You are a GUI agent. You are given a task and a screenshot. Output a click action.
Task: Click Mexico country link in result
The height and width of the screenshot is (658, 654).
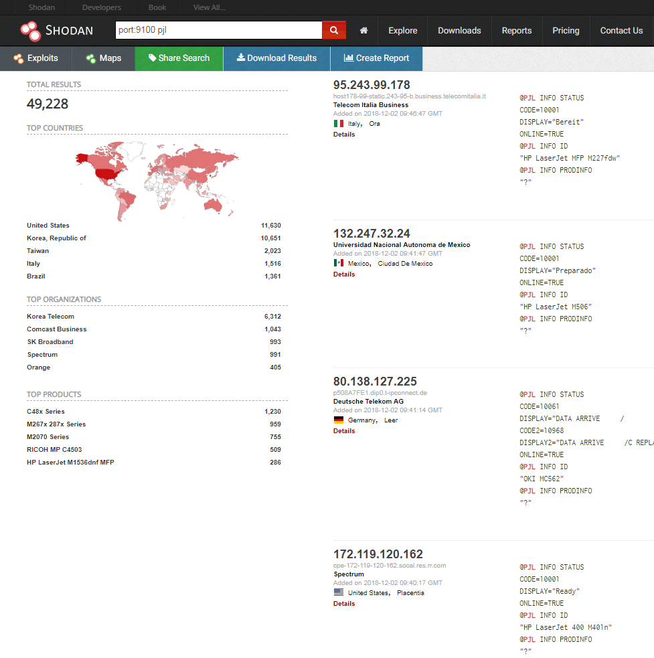(x=359, y=264)
